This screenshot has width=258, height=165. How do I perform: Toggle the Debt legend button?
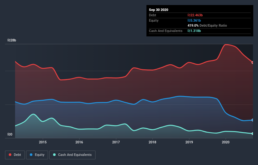coord(15,155)
